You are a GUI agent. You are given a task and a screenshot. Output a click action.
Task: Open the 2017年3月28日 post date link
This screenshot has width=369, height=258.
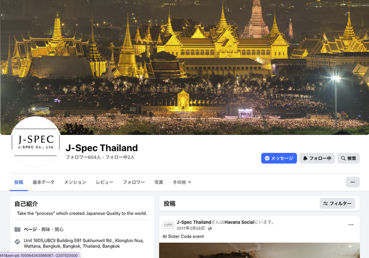point(191,228)
